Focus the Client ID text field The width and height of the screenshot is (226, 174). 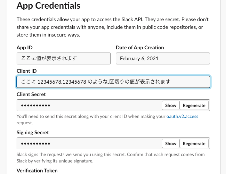pyautogui.click(x=113, y=82)
